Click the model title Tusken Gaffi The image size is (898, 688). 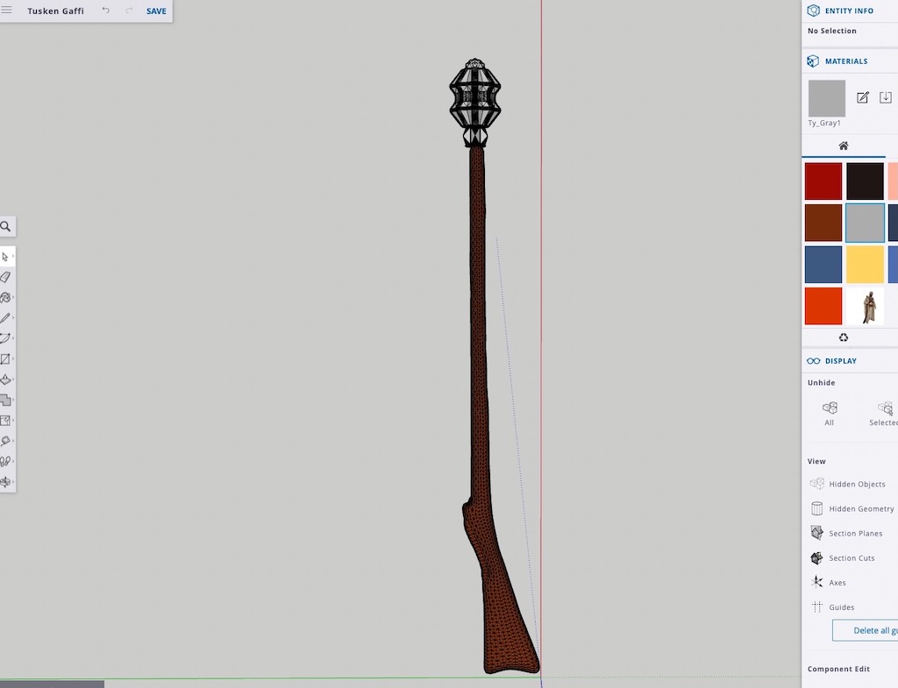pyautogui.click(x=55, y=11)
